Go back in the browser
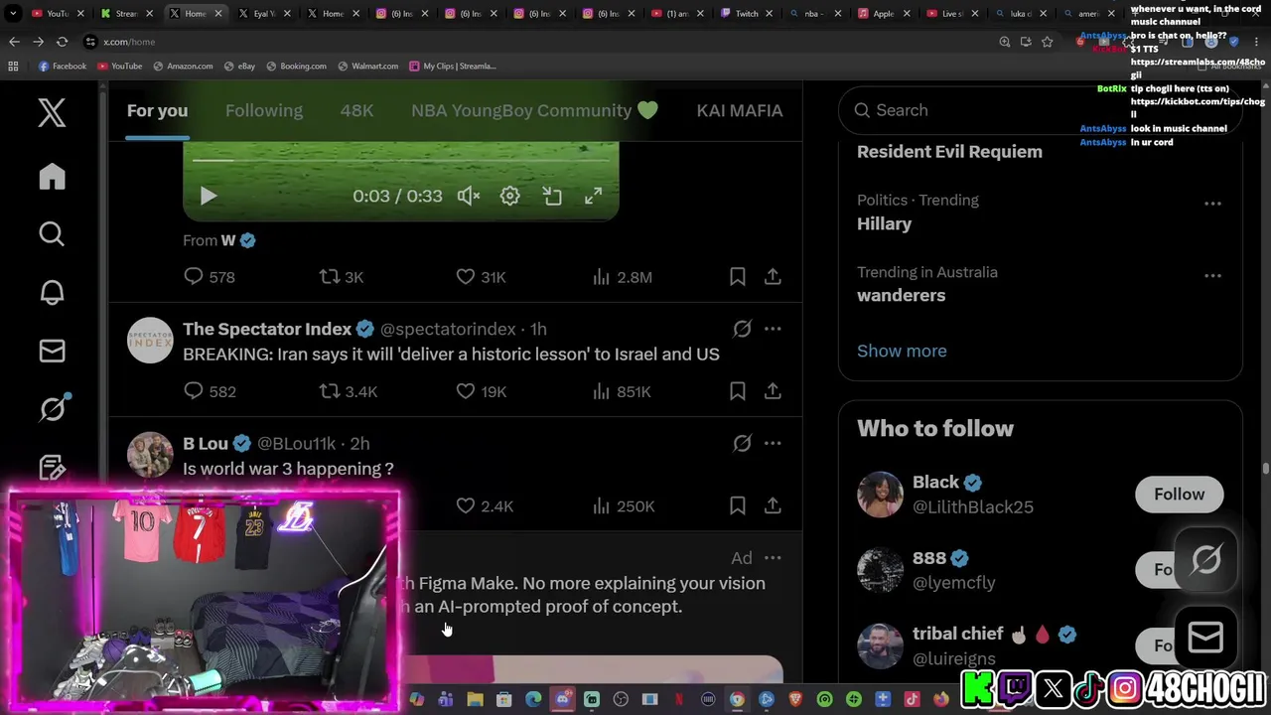The height and width of the screenshot is (715, 1271). (14, 42)
